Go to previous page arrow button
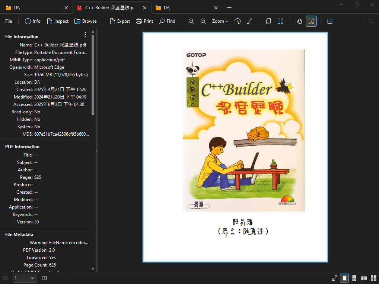 [5, 278]
